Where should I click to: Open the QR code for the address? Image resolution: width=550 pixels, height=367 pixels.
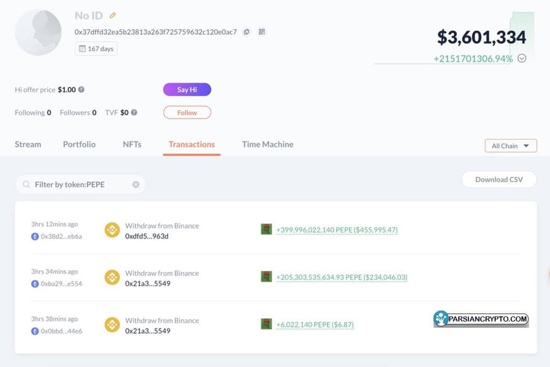(x=262, y=32)
